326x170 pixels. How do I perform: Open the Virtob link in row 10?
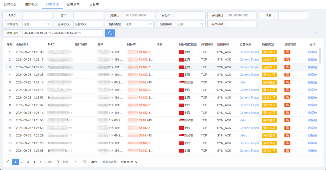pyautogui.click(x=243, y=120)
